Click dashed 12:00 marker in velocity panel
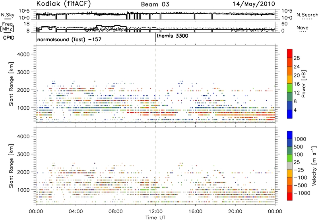The width and height of the screenshot is (318, 220). [155, 166]
